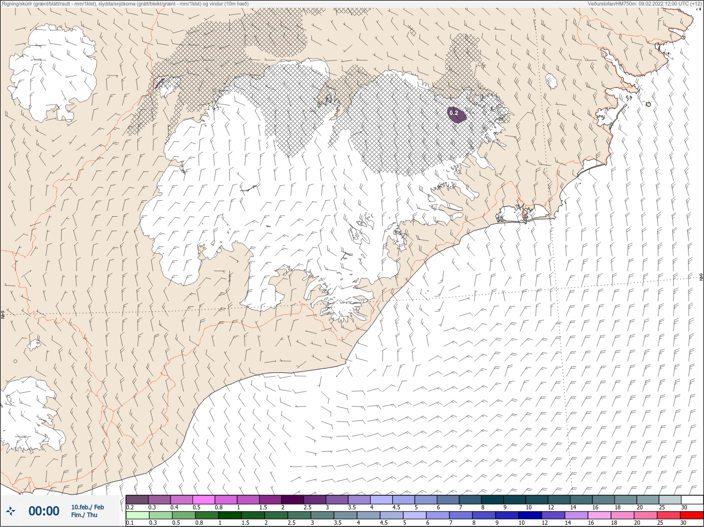704x527 pixels.
Task: Click the '0.1' label under the bottom legend
Action: [130, 523]
